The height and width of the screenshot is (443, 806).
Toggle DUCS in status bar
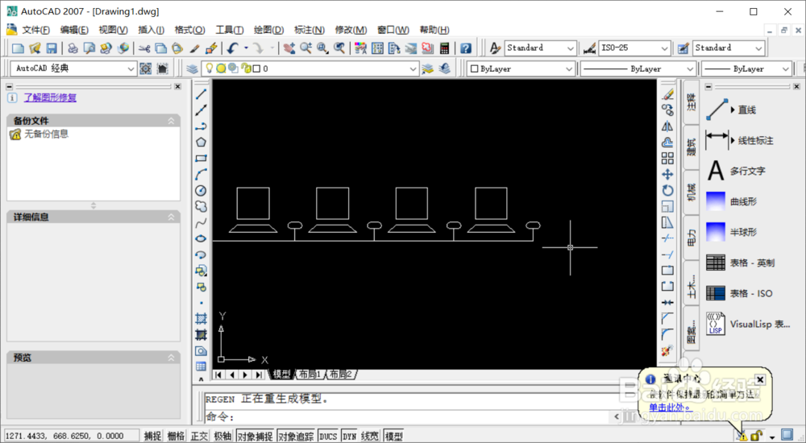pyautogui.click(x=327, y=437)
